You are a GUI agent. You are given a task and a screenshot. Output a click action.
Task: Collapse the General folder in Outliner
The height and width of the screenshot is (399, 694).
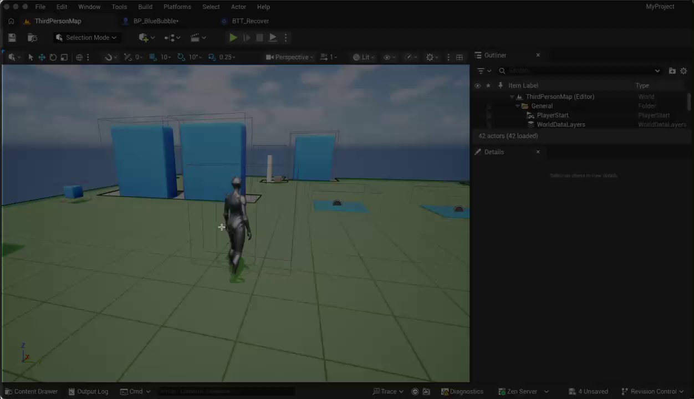(518, 106)
